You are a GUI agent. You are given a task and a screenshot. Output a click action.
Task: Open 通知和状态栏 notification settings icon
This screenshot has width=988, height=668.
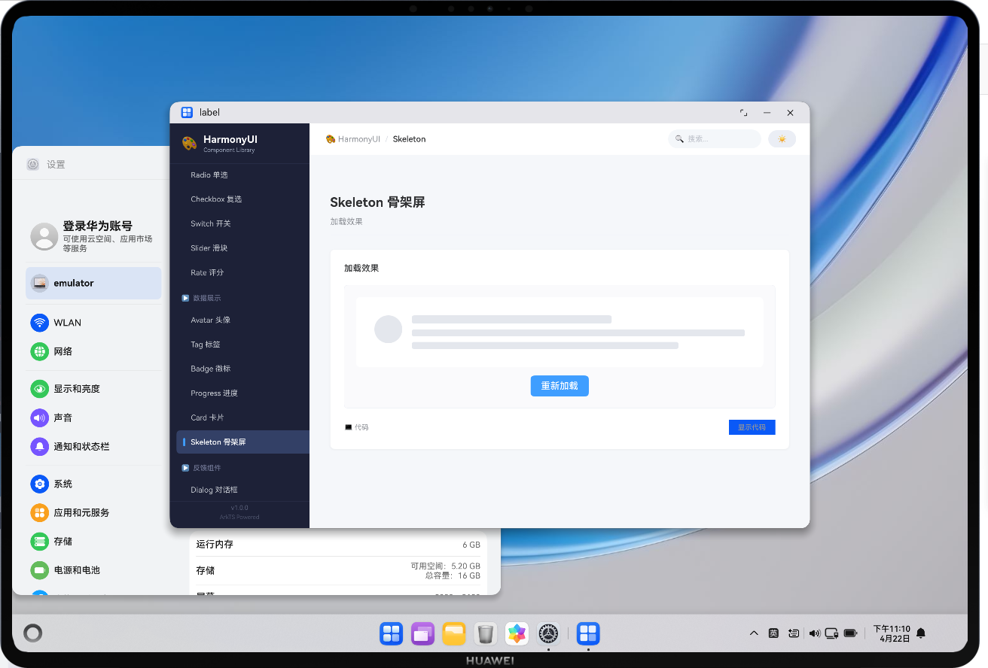[x=39, y=446]
